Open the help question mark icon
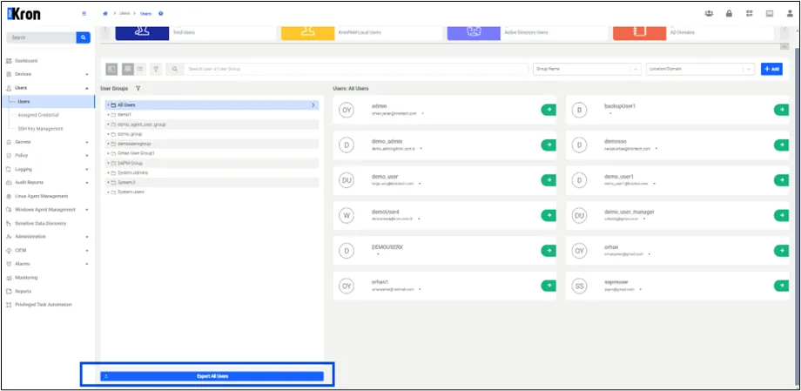 point(161,14)
